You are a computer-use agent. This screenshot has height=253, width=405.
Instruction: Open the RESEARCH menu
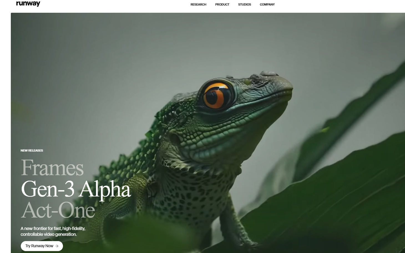(198, 4)
